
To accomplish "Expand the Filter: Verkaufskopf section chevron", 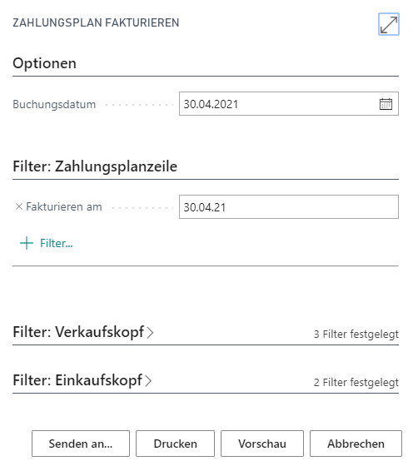I will point(150,332).
